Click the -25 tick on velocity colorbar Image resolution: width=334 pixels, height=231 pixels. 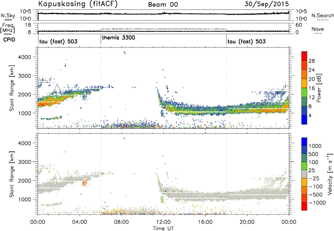[x=314, y=178]
